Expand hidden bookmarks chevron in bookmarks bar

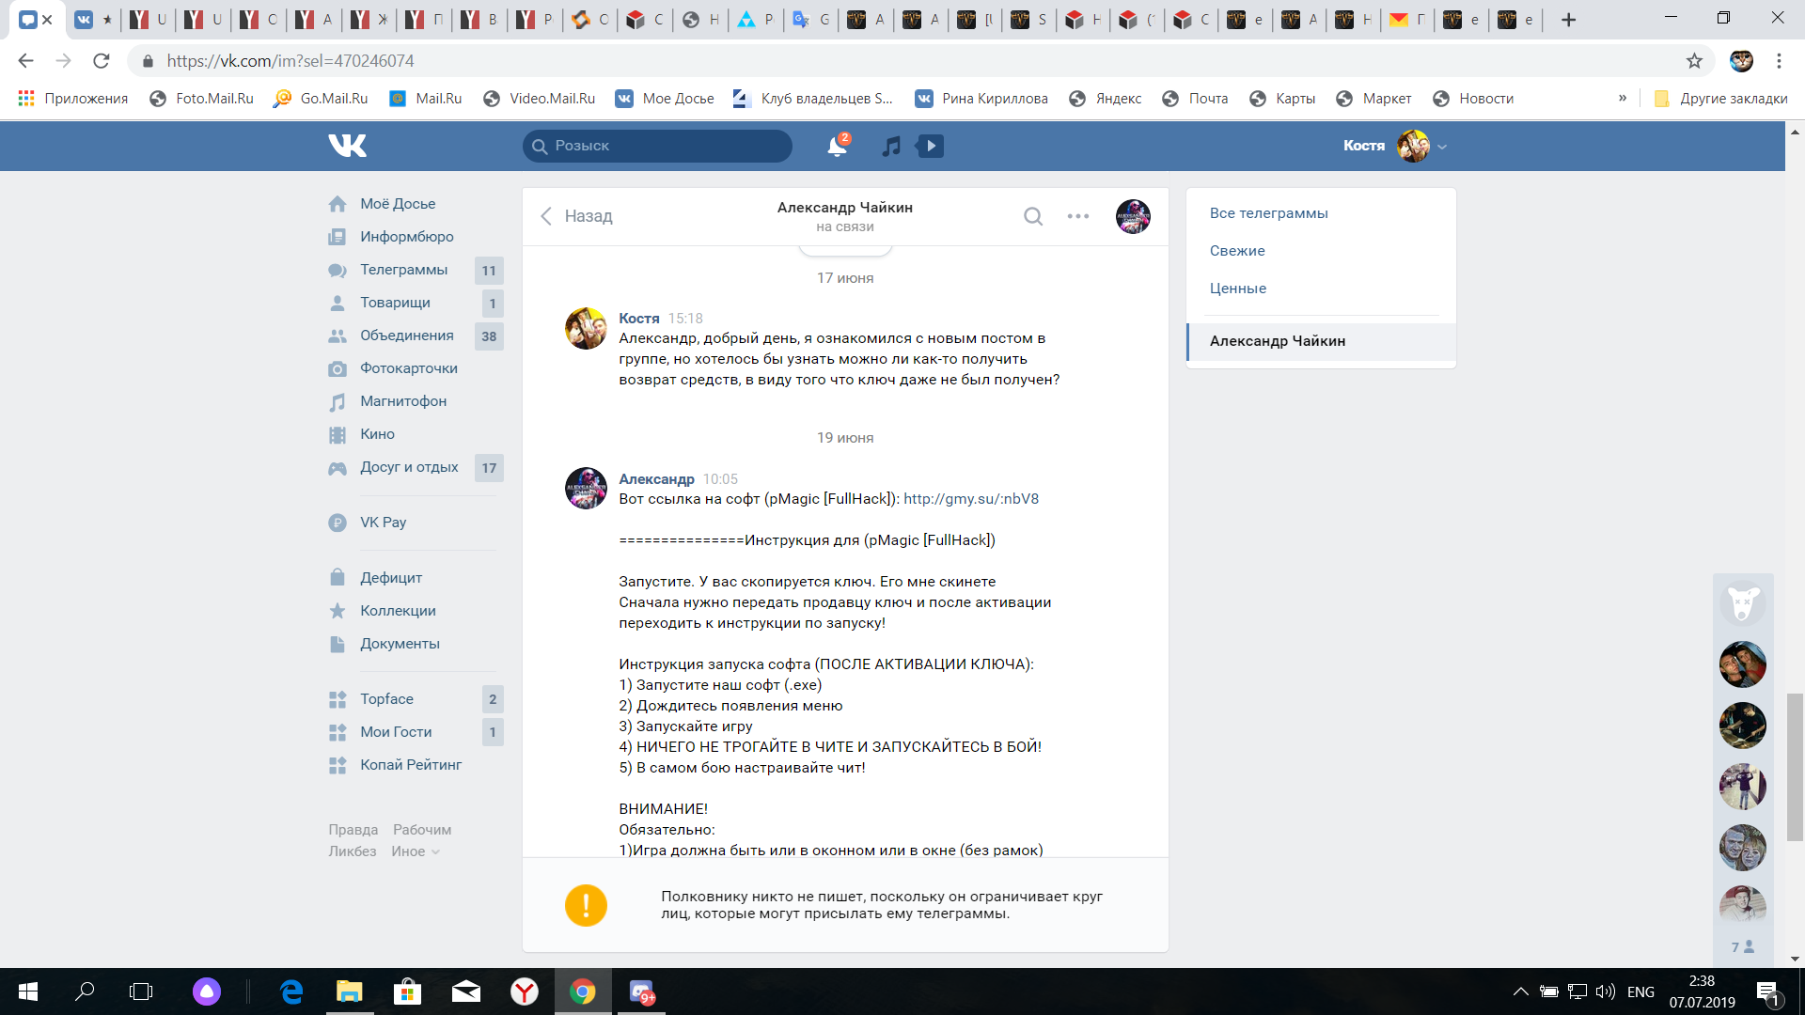coord(1623,99)
